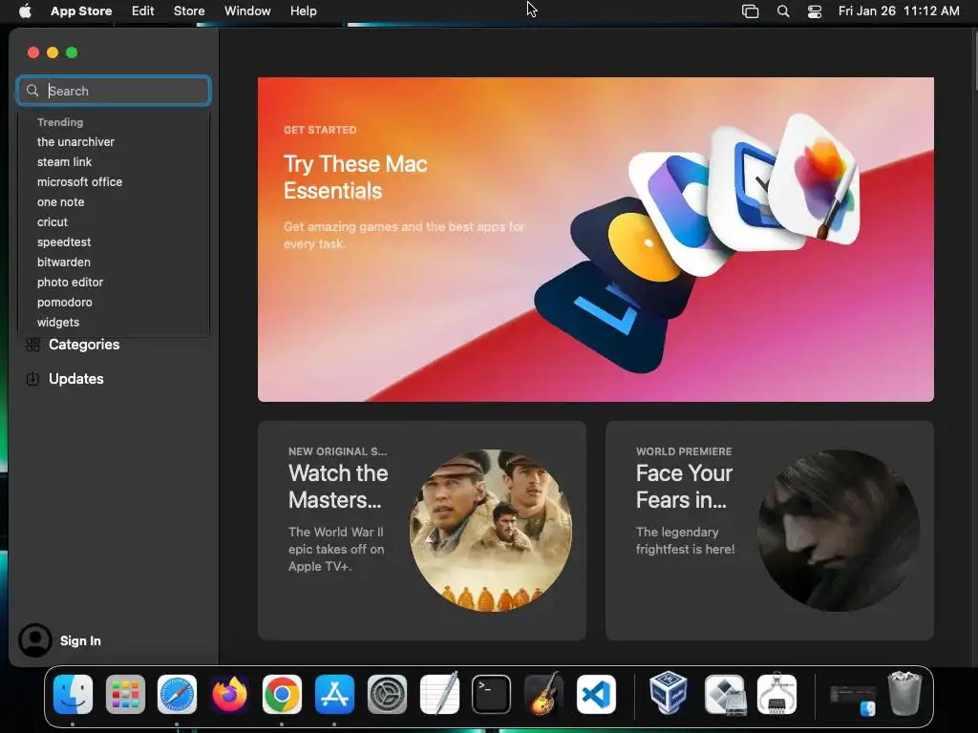Open the Window menu
Screen dimensions: 978x733
[x=247, y=11]
